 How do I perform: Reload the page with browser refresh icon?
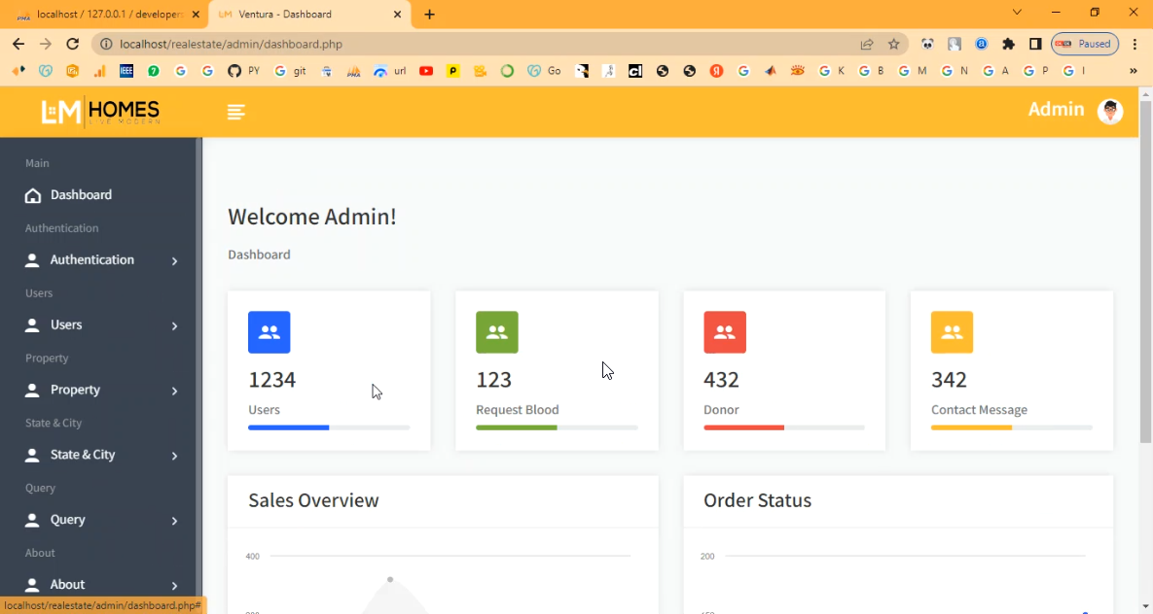[72, 44]
